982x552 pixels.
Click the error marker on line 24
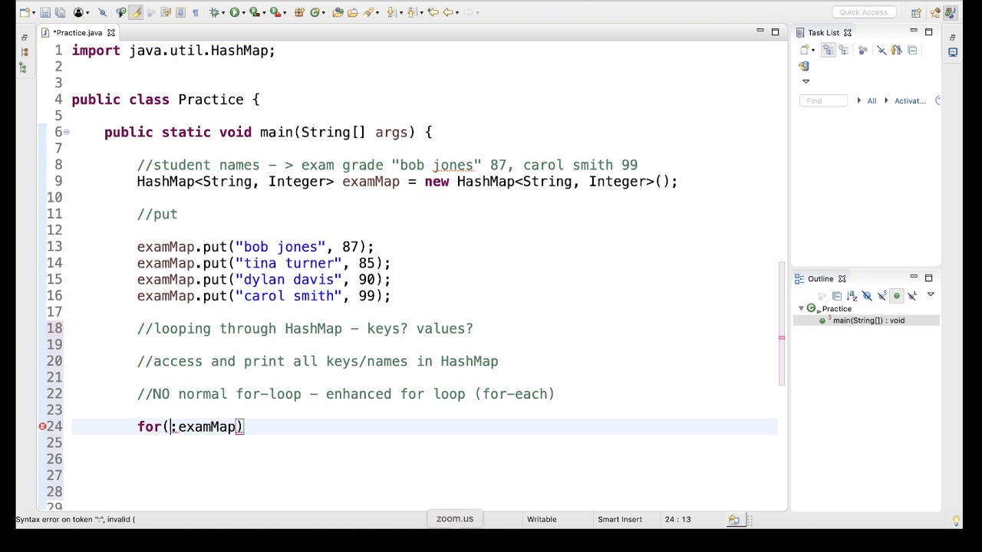[x=43, y=427]
